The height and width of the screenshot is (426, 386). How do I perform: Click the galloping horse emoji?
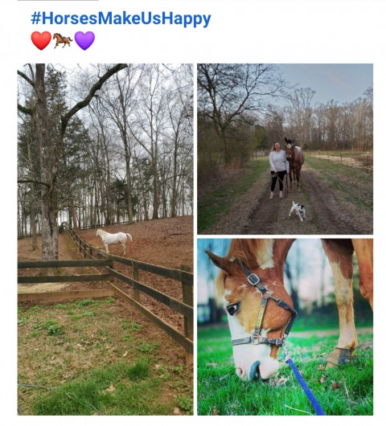click(x=63, y=41)
